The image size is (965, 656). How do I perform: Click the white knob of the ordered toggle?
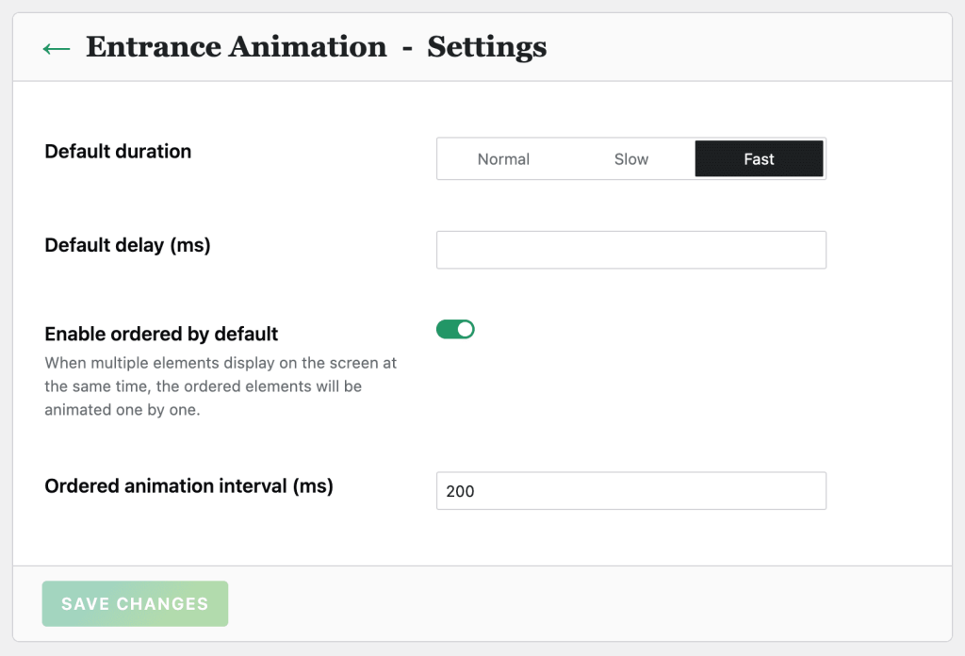[465, 329]
